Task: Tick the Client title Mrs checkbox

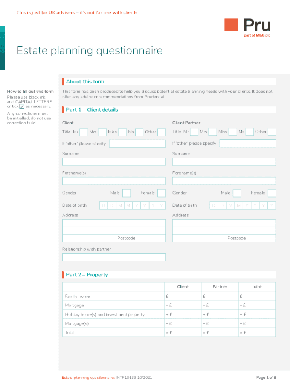Action: coord(102,132)
